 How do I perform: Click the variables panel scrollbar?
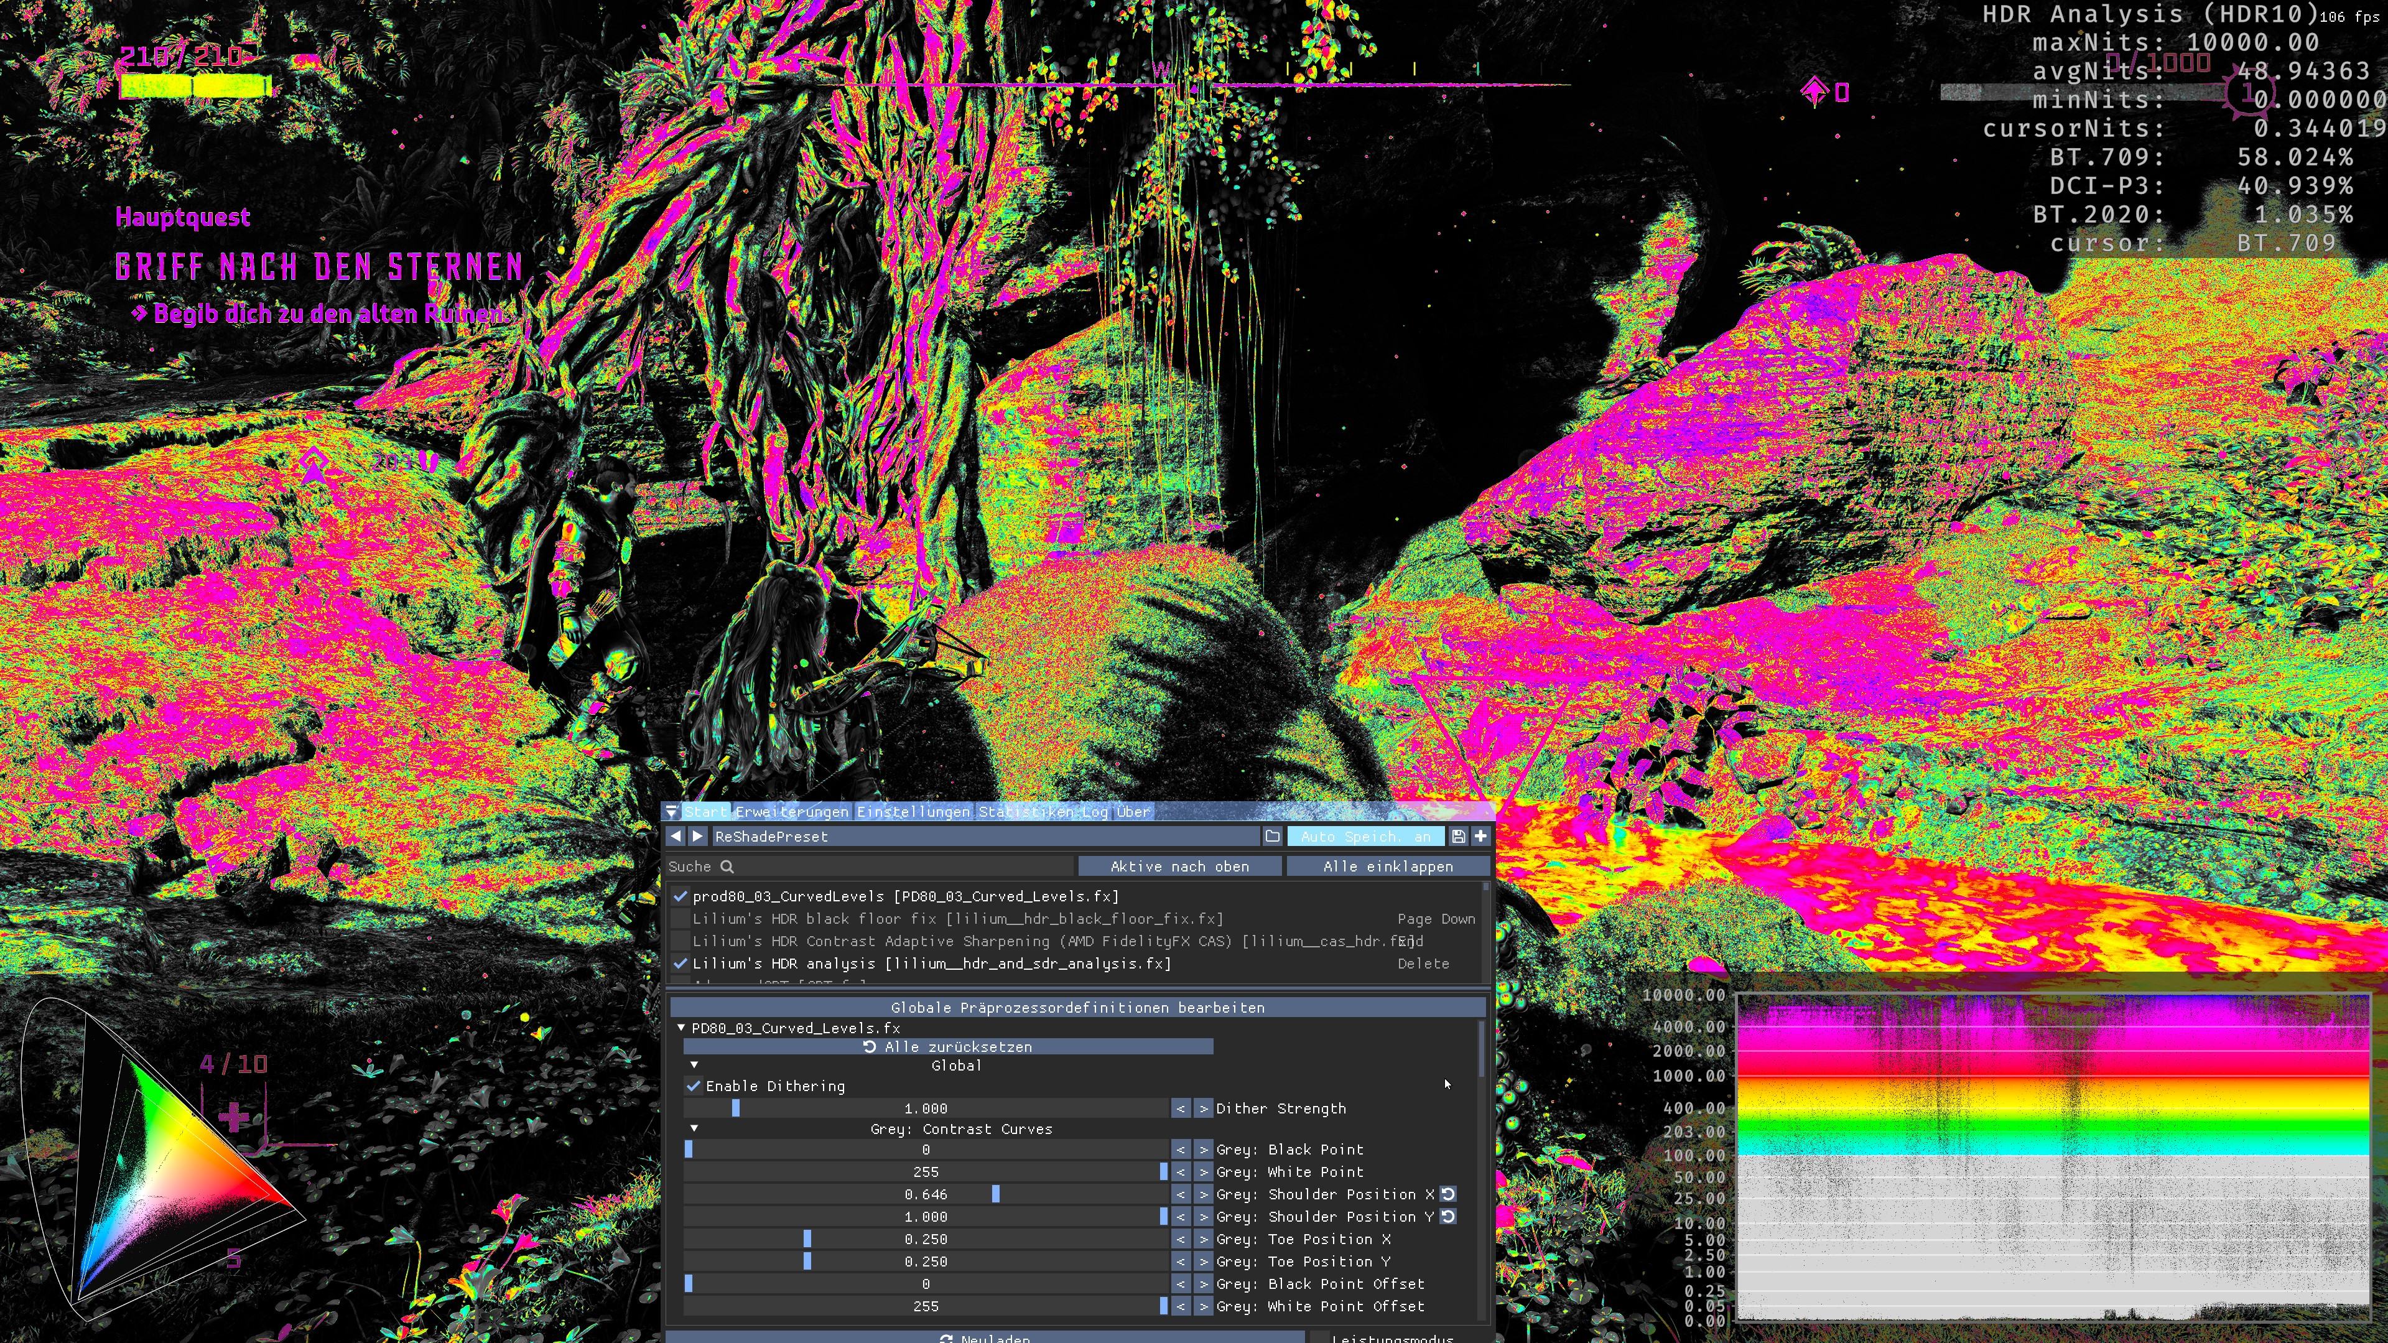click(x=1481, y=1049)
